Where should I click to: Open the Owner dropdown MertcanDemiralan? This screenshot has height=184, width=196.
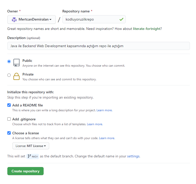click(x=31, y=20)
